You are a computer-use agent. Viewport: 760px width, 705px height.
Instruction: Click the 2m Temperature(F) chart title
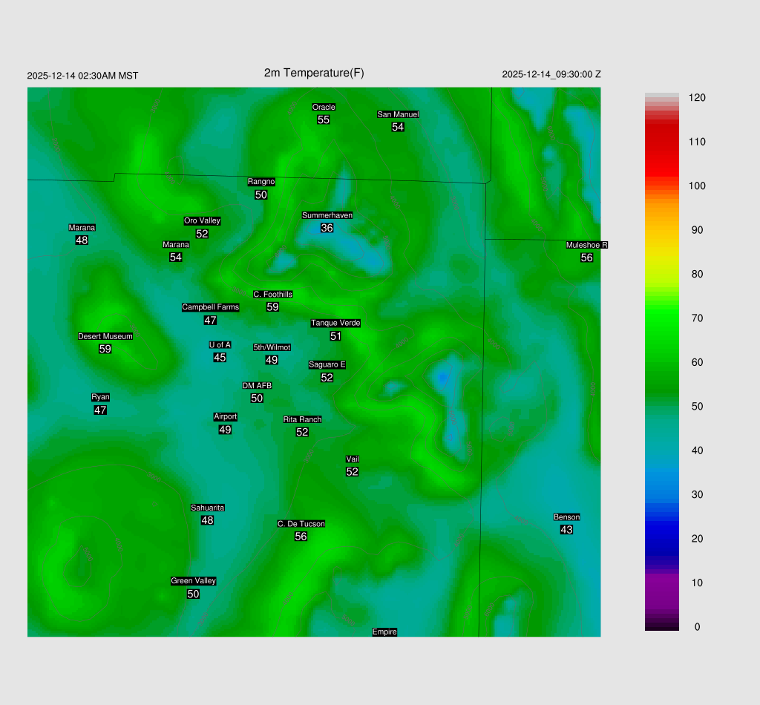coord(314,73)
